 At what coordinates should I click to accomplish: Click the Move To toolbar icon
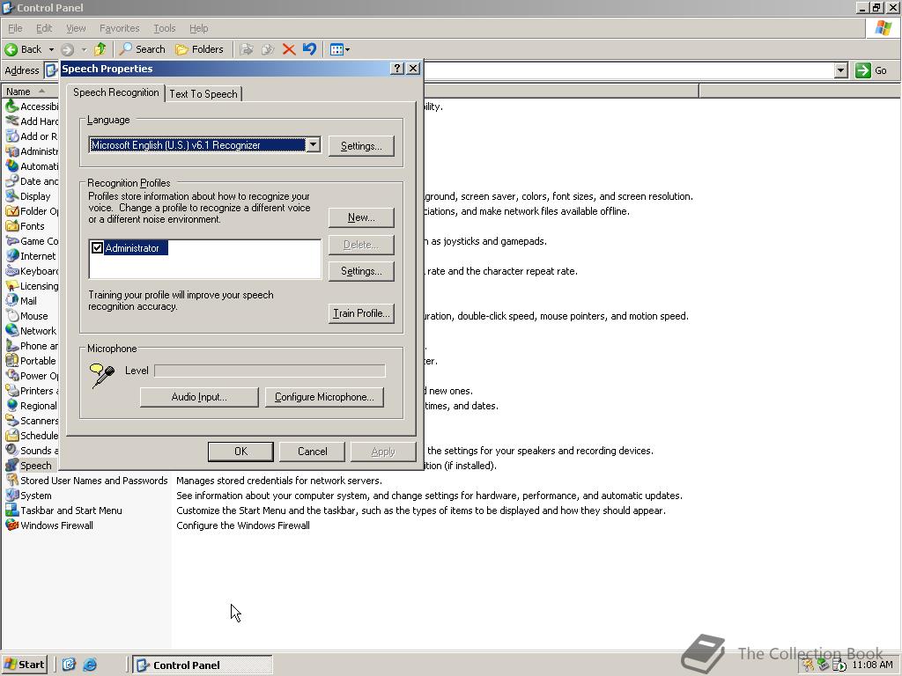click(x=247, y=49)
